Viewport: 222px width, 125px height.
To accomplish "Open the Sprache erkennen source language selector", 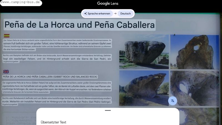I will [x=97, y=14].
